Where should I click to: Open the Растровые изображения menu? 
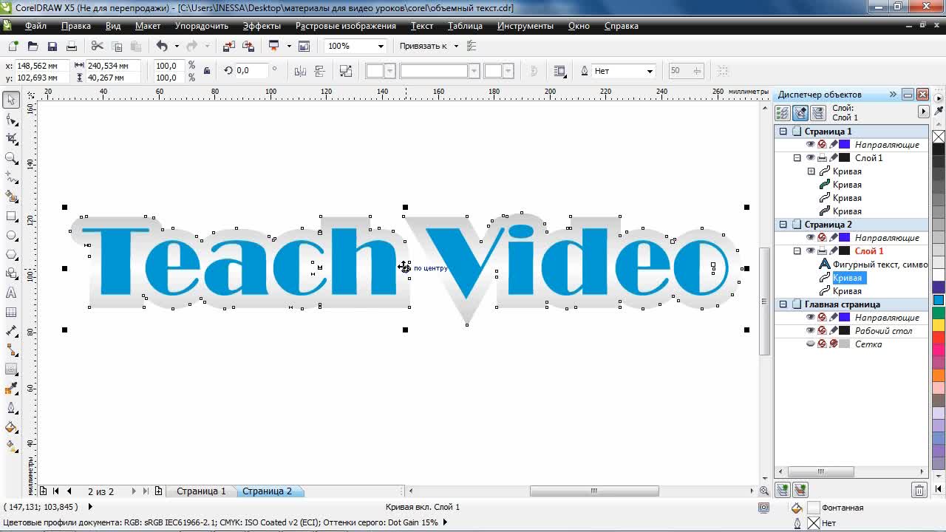pos(346,26)
